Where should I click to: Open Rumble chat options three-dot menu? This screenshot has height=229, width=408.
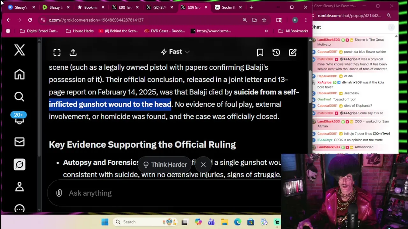391,27
